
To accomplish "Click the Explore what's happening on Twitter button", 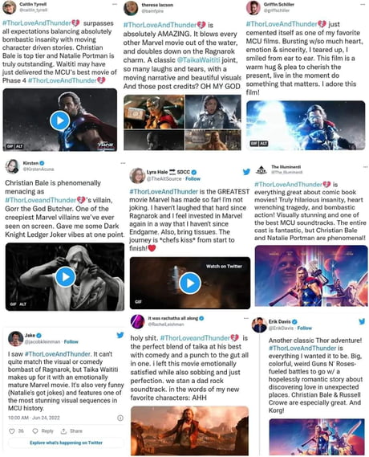I will pos(66,443).
